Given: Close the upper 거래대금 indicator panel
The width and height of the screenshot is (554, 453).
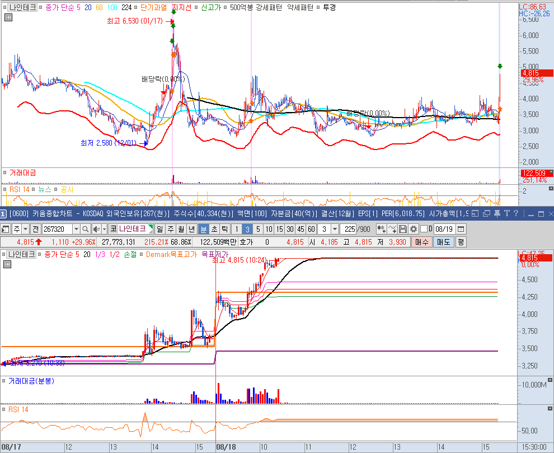Looking at the screenshot, I should pyautogui.click(x=551, y=171).
